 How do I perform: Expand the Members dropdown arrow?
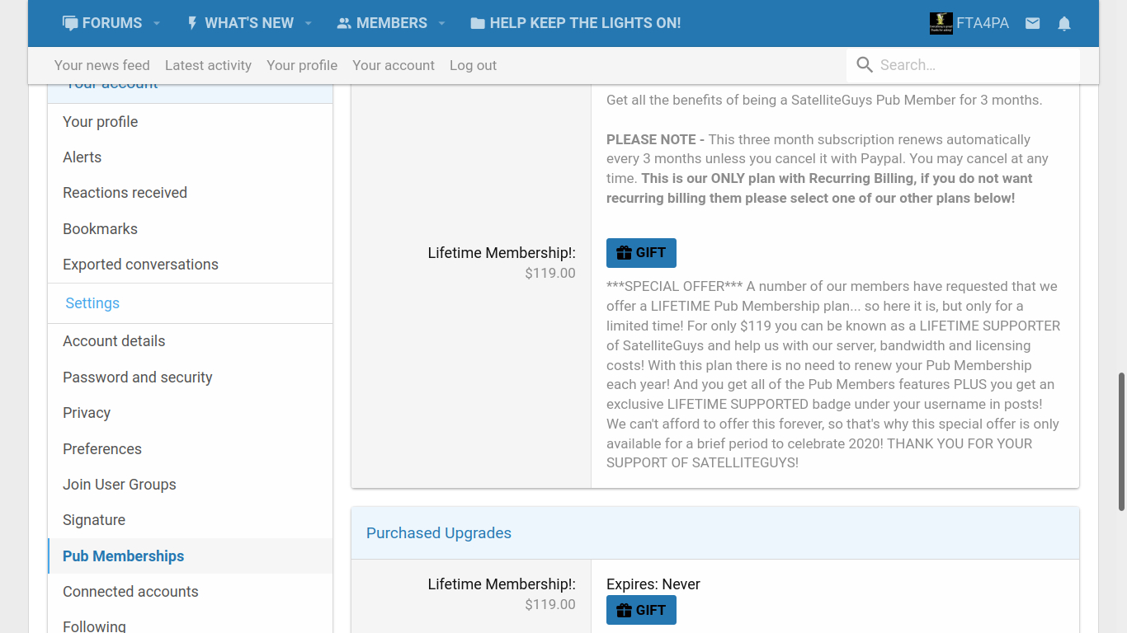[x=442, y=23]
